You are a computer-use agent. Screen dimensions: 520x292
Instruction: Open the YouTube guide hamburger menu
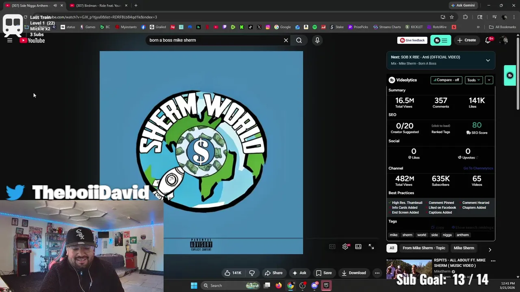(10, 40)
